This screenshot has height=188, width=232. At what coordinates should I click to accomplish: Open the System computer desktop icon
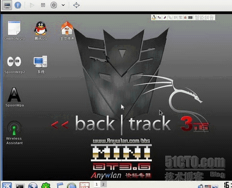click(x=41, y=65)
